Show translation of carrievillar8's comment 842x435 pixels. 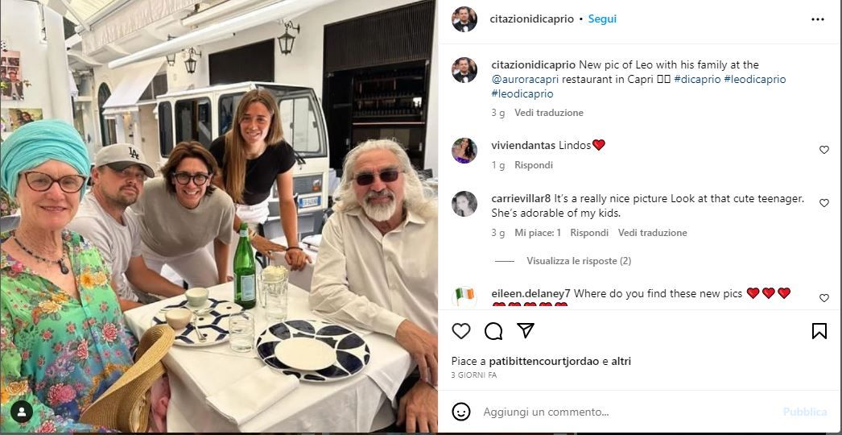[652, 233]
